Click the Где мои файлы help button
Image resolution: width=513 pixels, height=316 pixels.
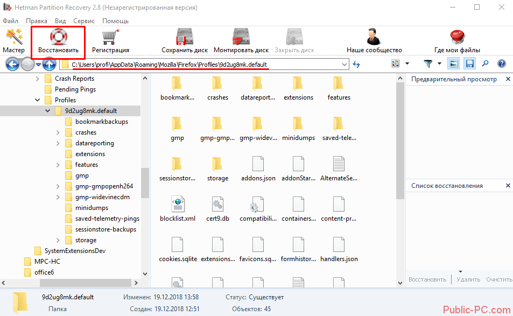pos(457,41)
